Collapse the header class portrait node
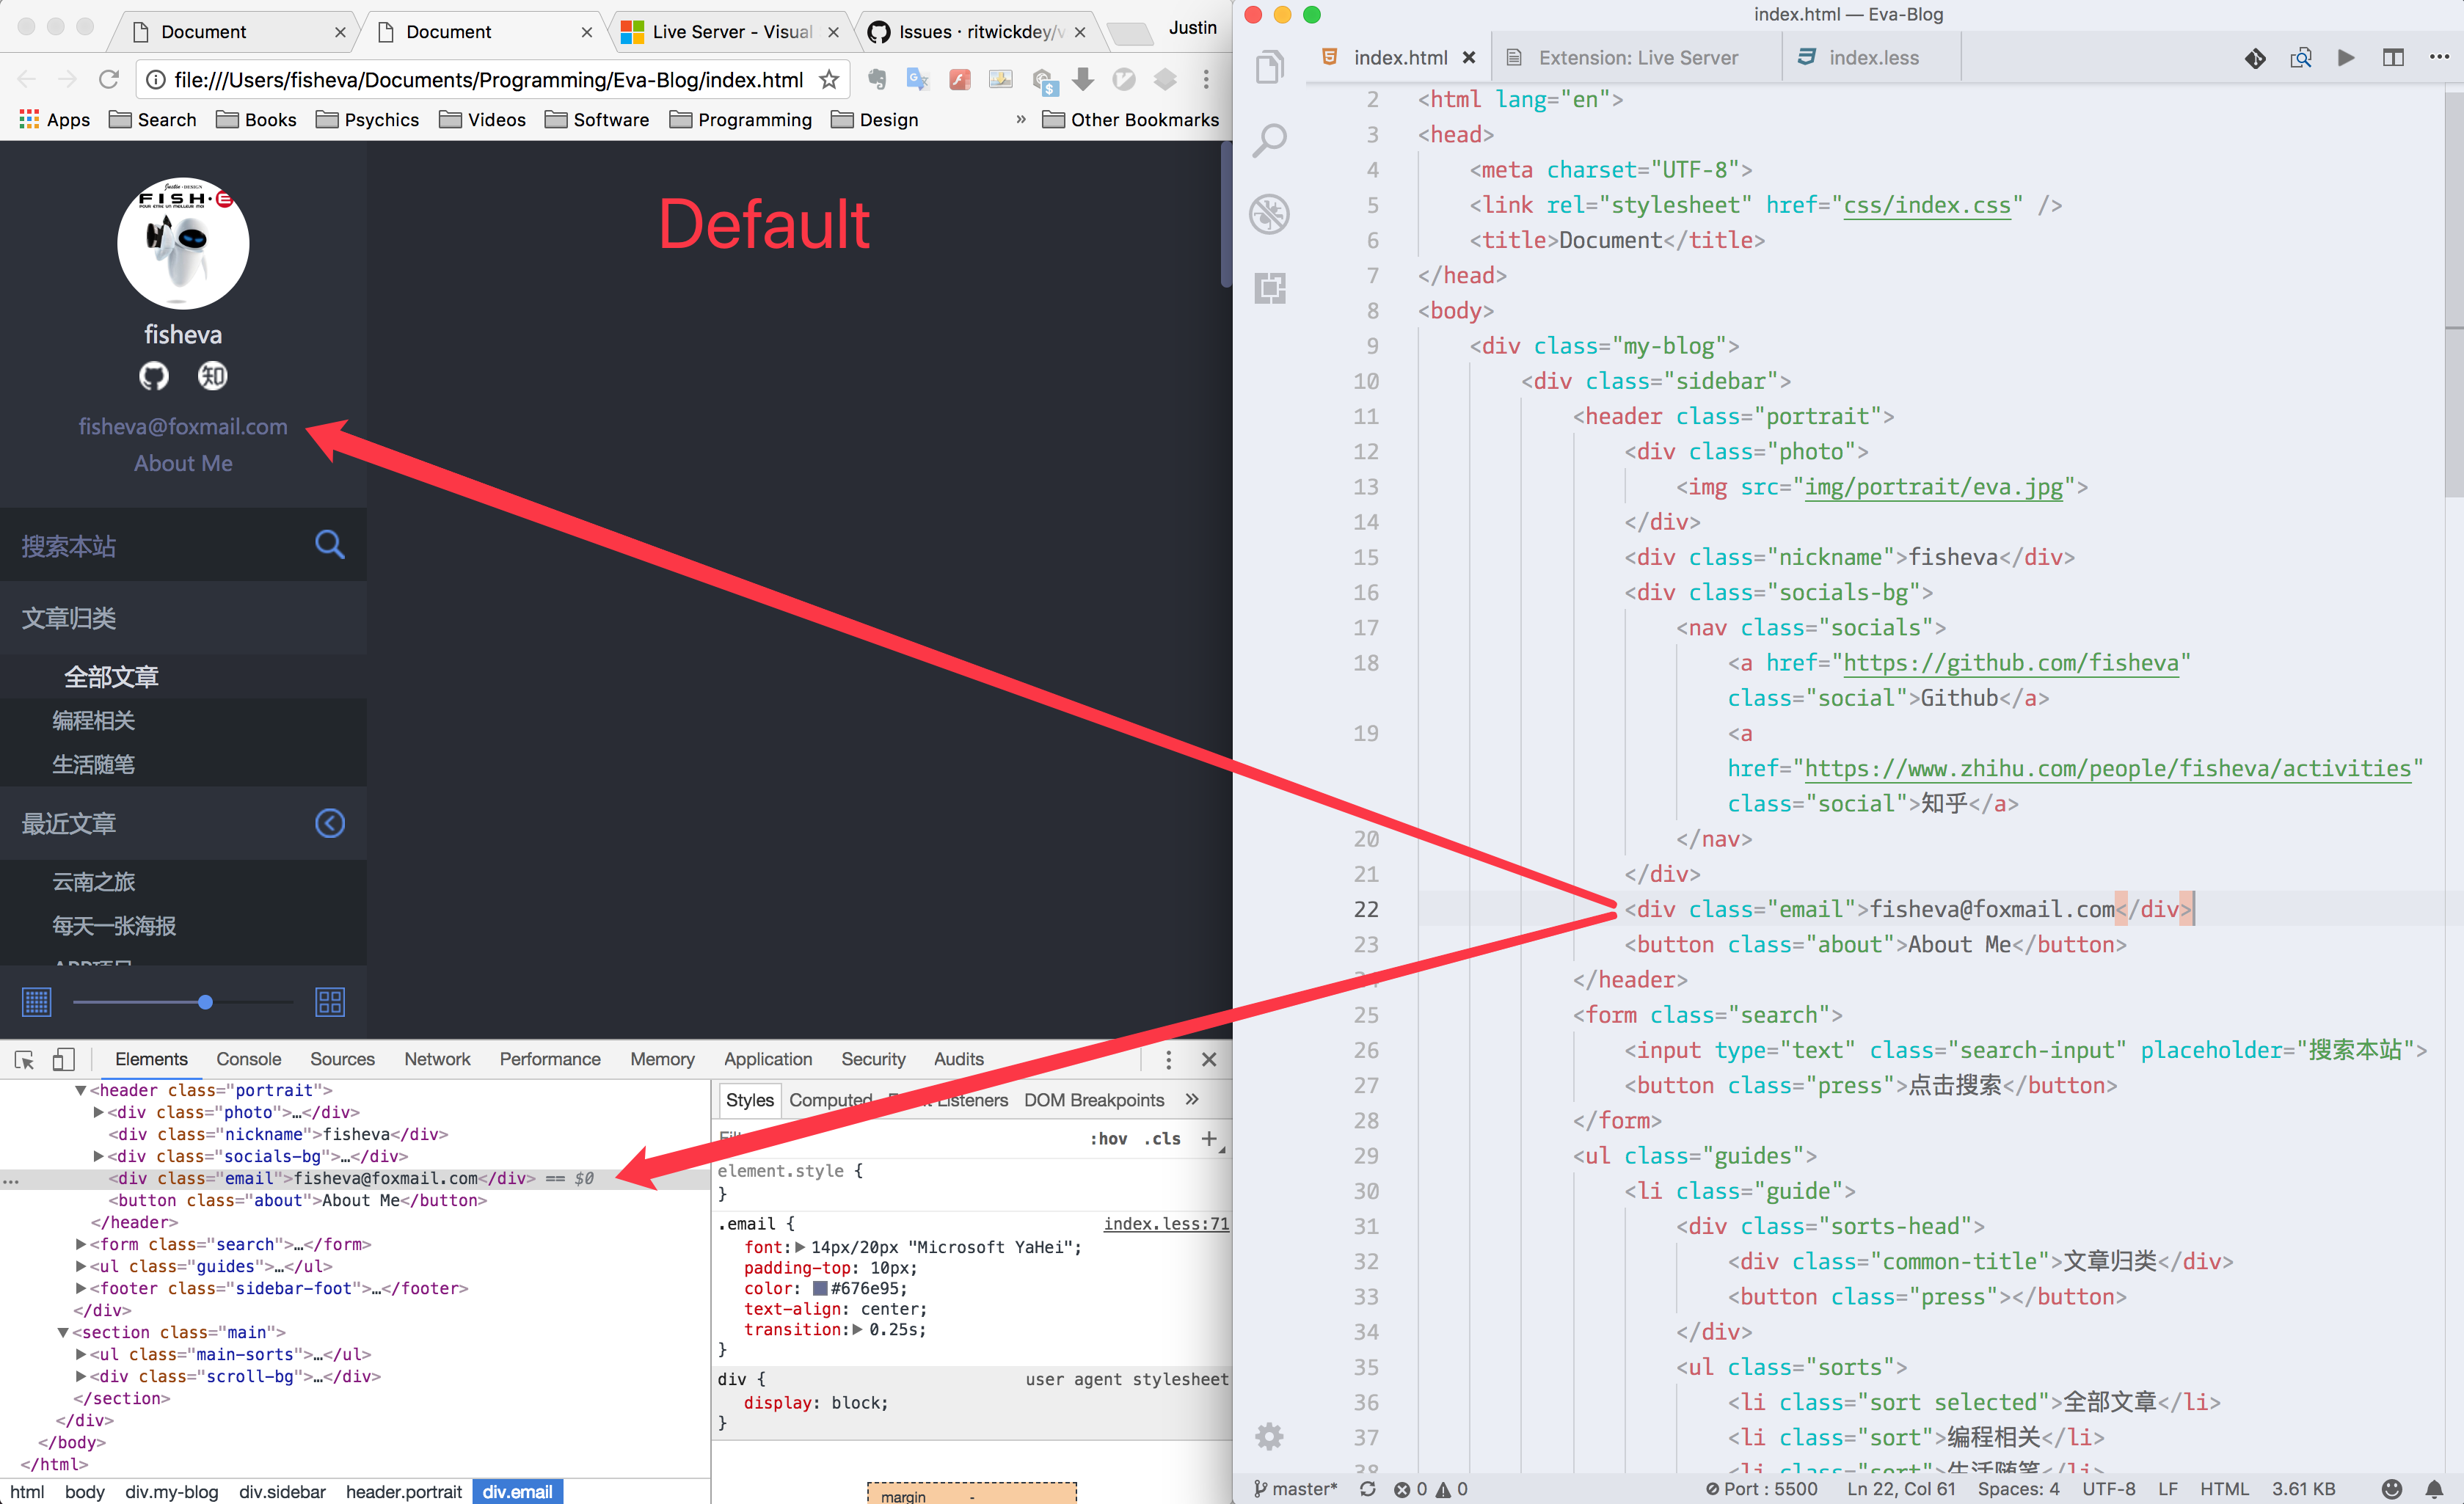The height and width of the screenshot is (1504, 2464). [81, 1090]
